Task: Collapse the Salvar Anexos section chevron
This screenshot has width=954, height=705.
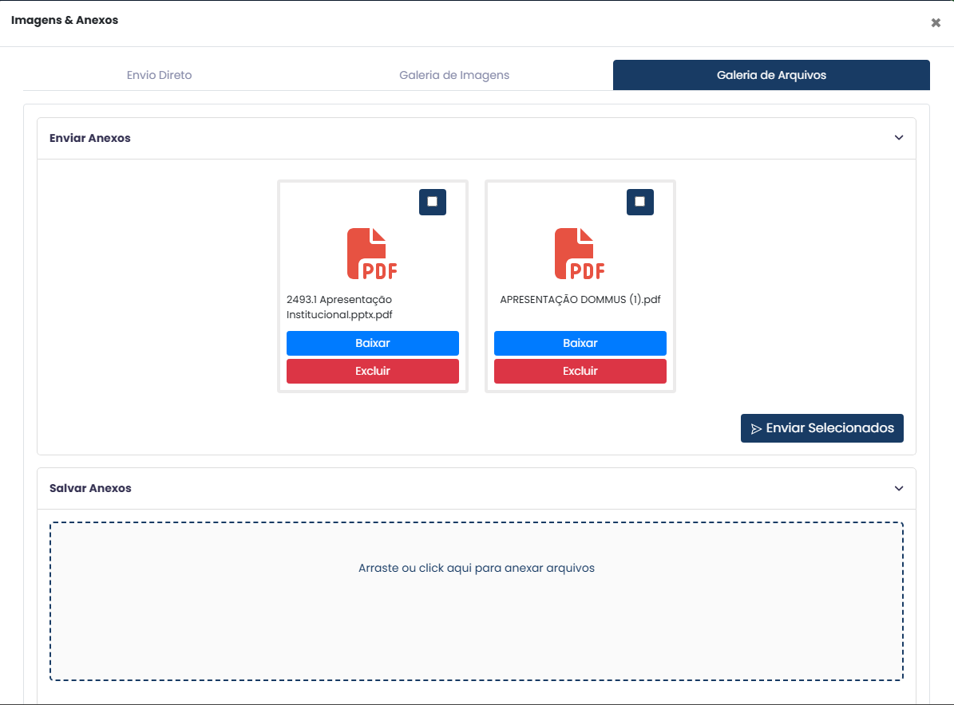Action: tap(899, 488)
